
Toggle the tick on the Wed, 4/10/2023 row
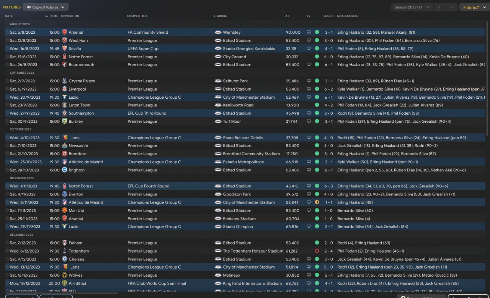click(x=7, y=138)
